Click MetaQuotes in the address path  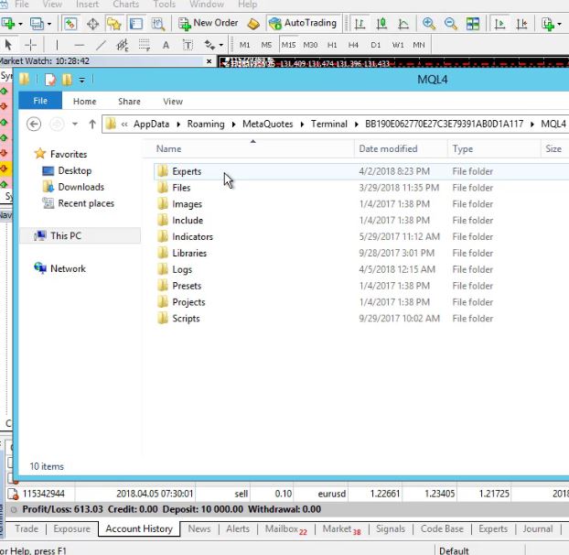268,125
